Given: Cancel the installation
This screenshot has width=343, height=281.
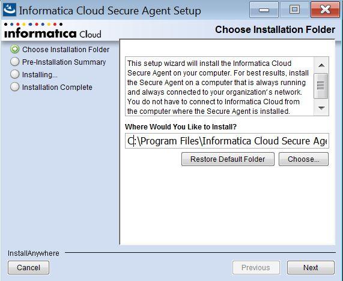Looking at the screenshot, I should pos(28,267).
